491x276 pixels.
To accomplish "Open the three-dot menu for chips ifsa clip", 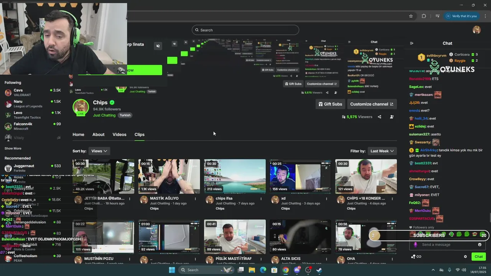I will (261, 199).
